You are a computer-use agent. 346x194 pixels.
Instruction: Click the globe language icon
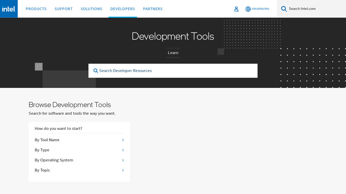coord(248,9)
